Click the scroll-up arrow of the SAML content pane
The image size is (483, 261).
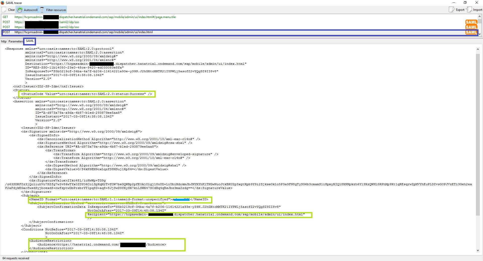click(x=478, y=49)
